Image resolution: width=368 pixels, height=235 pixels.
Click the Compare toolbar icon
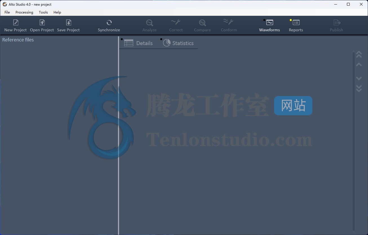click(x=202, y=25)
